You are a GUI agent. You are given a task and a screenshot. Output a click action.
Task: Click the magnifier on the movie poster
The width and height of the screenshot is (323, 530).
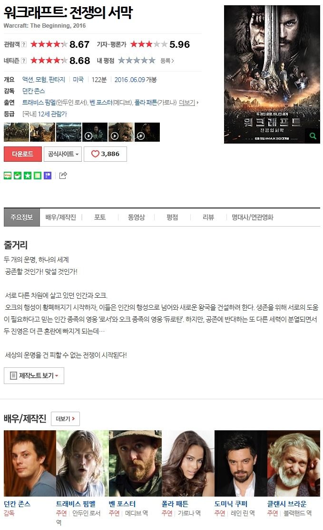(x=313, y=136)
